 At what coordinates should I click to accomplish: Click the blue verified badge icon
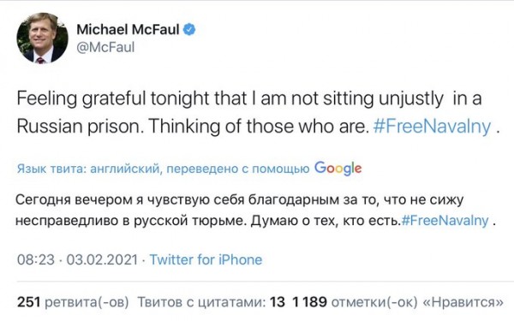(189, 29)
